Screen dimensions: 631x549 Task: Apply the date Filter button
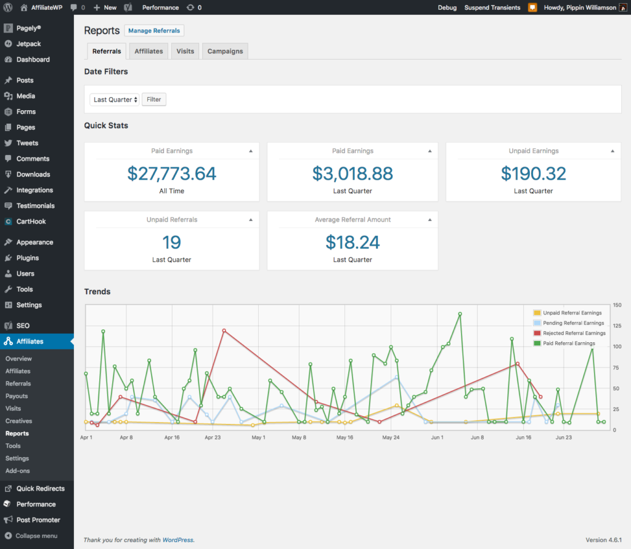[x=153, y=100]
